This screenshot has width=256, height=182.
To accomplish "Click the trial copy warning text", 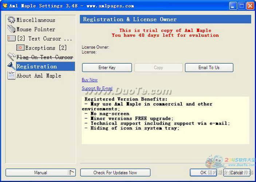I will pos(165,30).
